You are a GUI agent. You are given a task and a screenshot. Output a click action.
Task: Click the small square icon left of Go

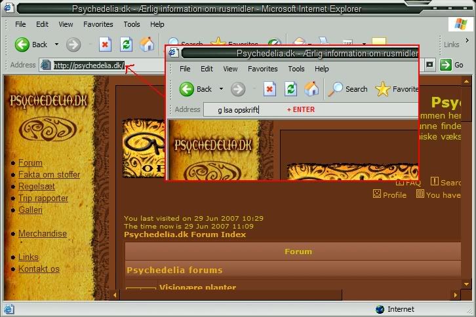[429, 65]
